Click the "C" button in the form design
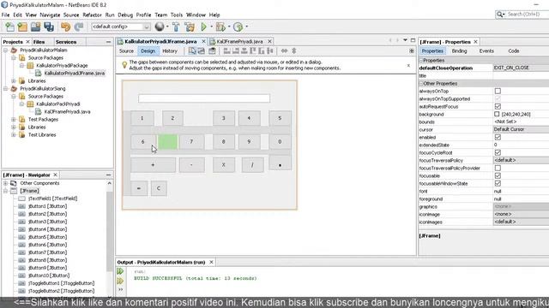Viewport: 549px width, 308px height. tap(159, 188)
